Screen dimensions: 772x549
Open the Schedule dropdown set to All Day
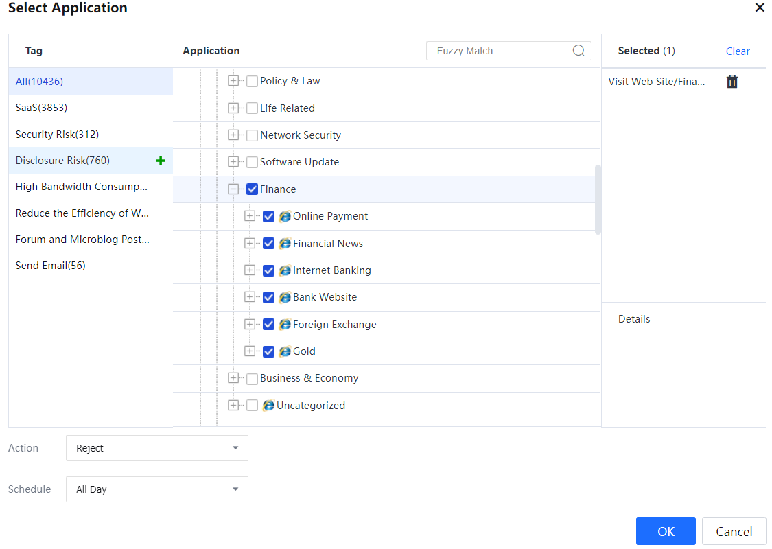pyautogui.click(x=157, y=489)
